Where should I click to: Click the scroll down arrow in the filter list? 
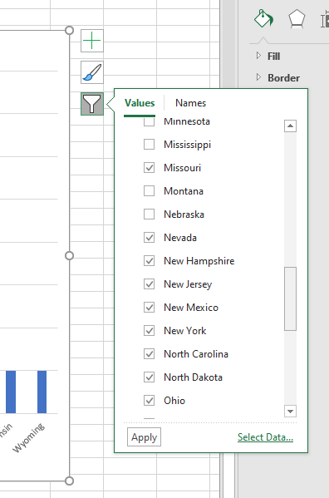[290, 412]
